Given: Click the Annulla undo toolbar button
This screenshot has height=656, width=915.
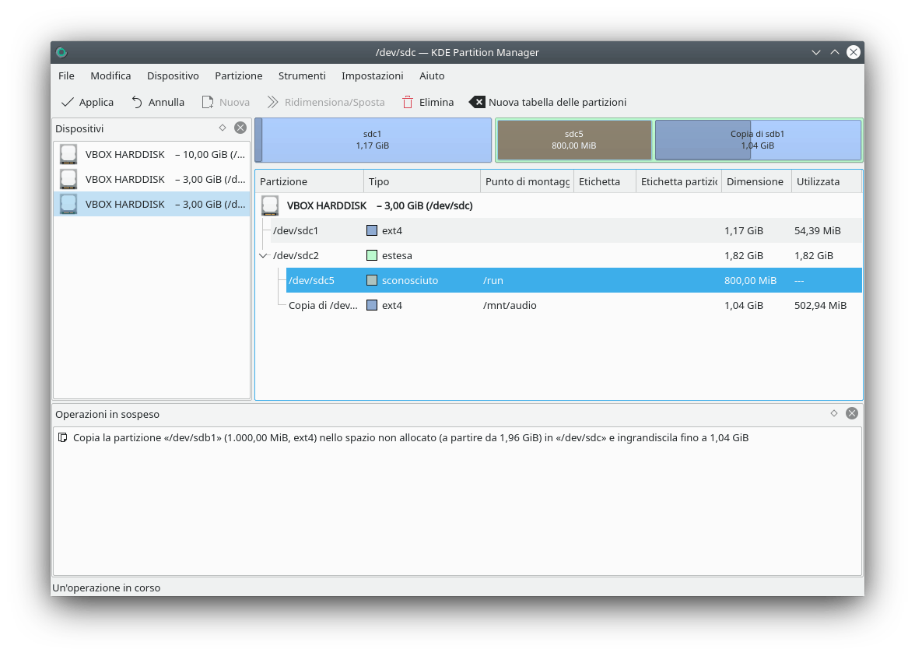Looking at the screenshot, I should click(158, 102).
